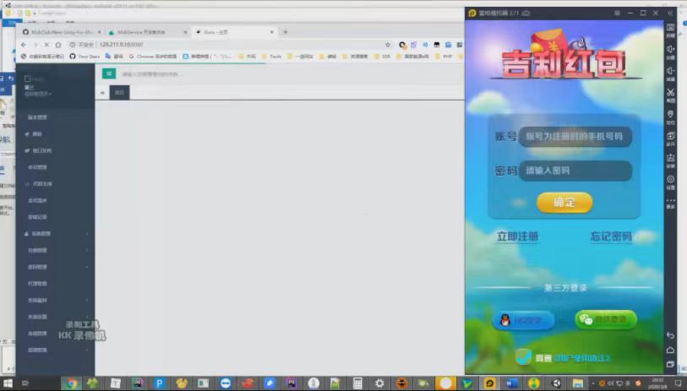Click the taskbar clock

coord(658,383)
